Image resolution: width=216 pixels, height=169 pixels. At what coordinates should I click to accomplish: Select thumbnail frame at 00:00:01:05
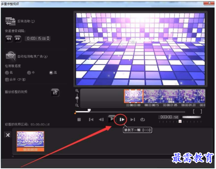click(170, 96)
